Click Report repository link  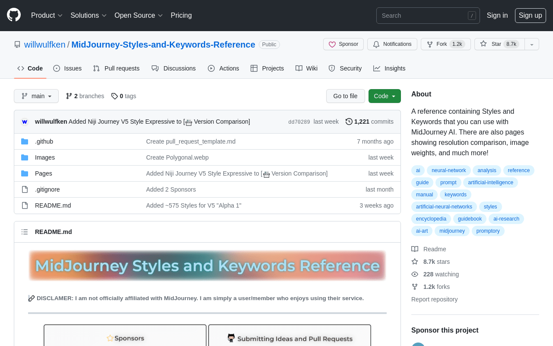(x=434, y=299)
